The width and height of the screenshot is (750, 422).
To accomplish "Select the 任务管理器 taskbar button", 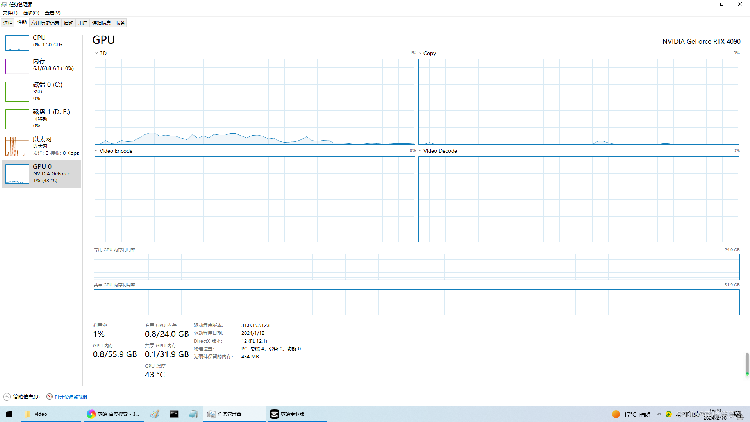I will point(234,414).
